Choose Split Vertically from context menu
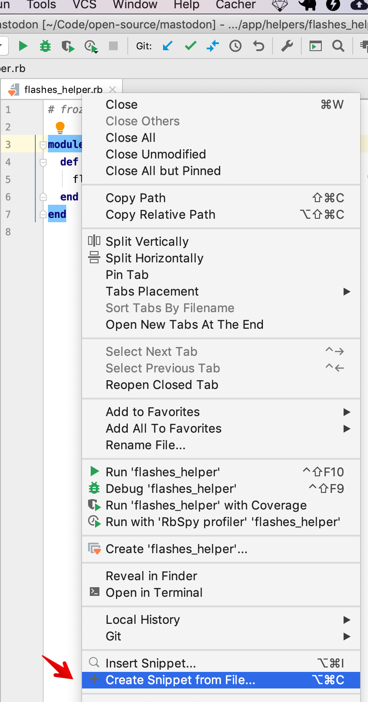The height and width of the screenshot is (702, 368). click(147, 241)
